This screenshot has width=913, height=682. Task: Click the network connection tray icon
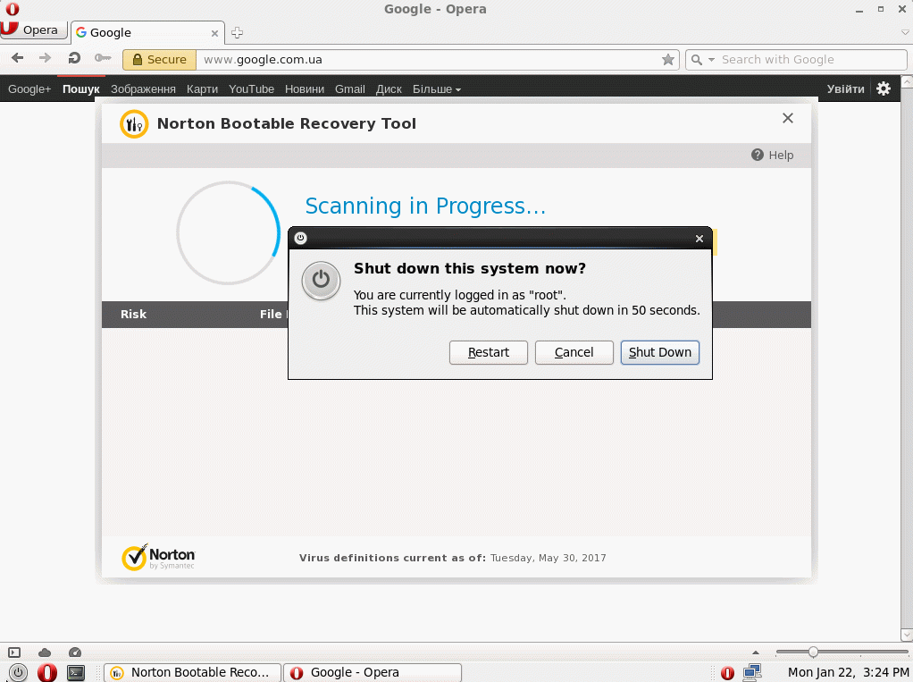[752, 673]
